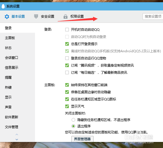Click the 登录: section heading

click(x=48, y=29)
